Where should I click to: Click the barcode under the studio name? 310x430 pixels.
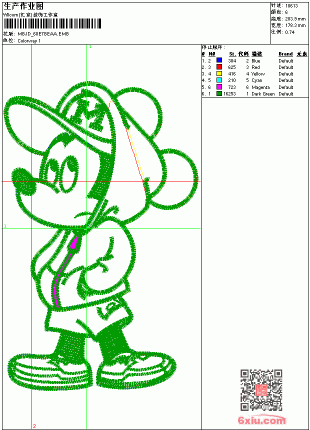click(52, 23)
